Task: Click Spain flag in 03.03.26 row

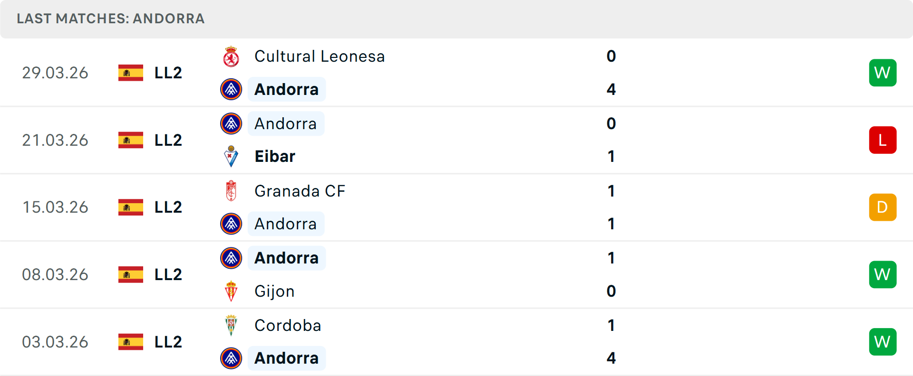Action: 131,342
